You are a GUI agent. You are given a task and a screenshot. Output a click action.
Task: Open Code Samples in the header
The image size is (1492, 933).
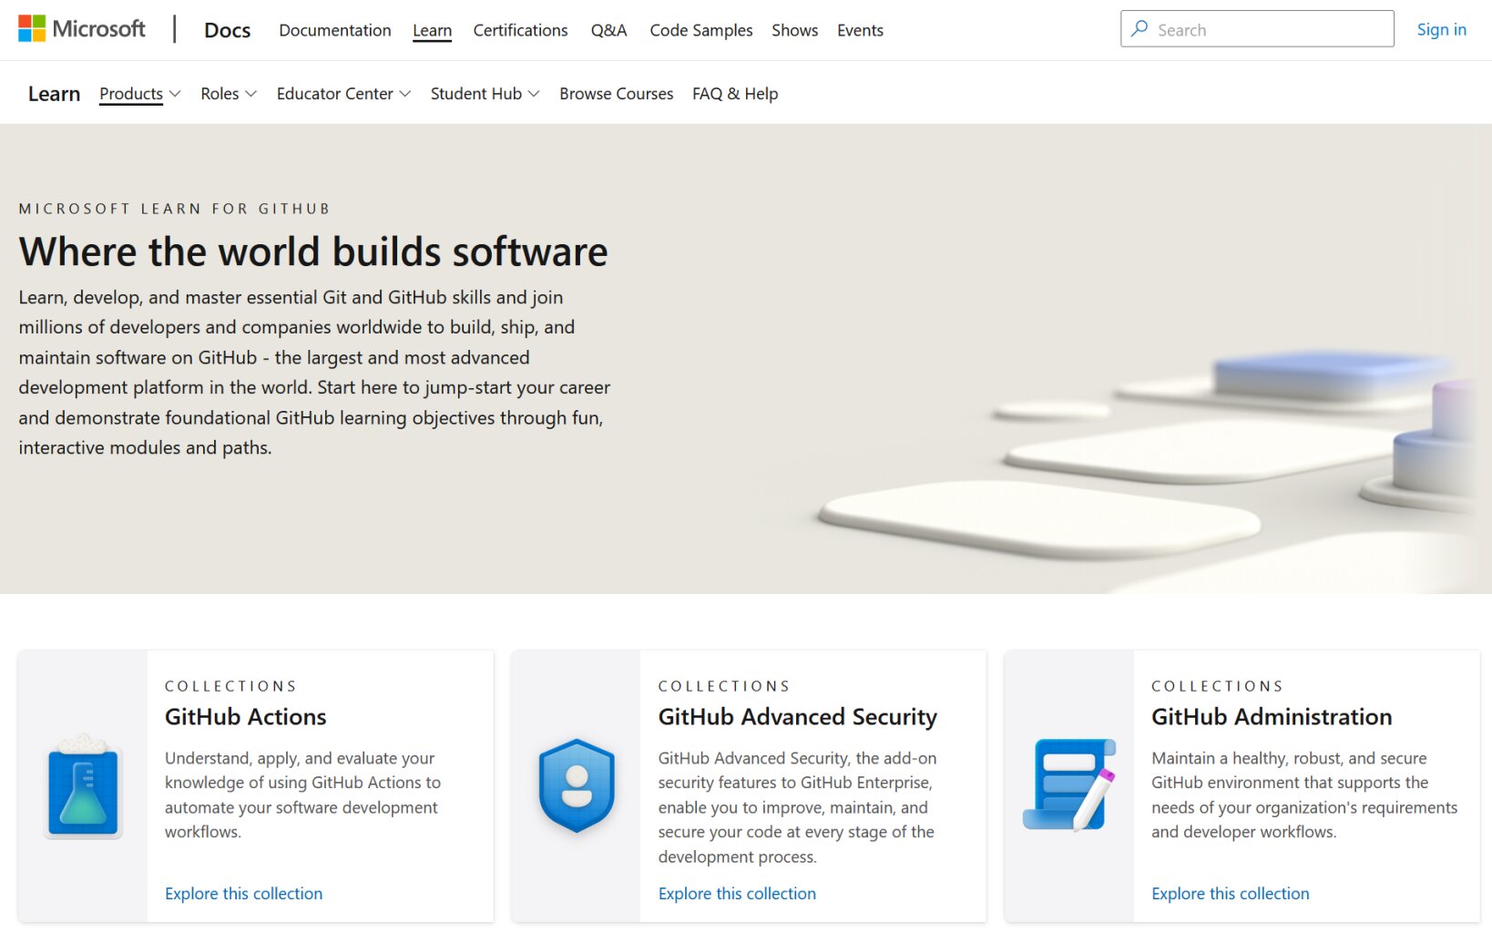[x=700, y=30]
